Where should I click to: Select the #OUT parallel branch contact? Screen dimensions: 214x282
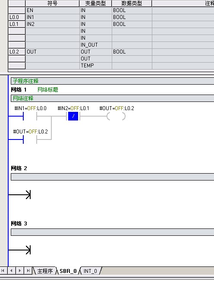click(30, 139)
